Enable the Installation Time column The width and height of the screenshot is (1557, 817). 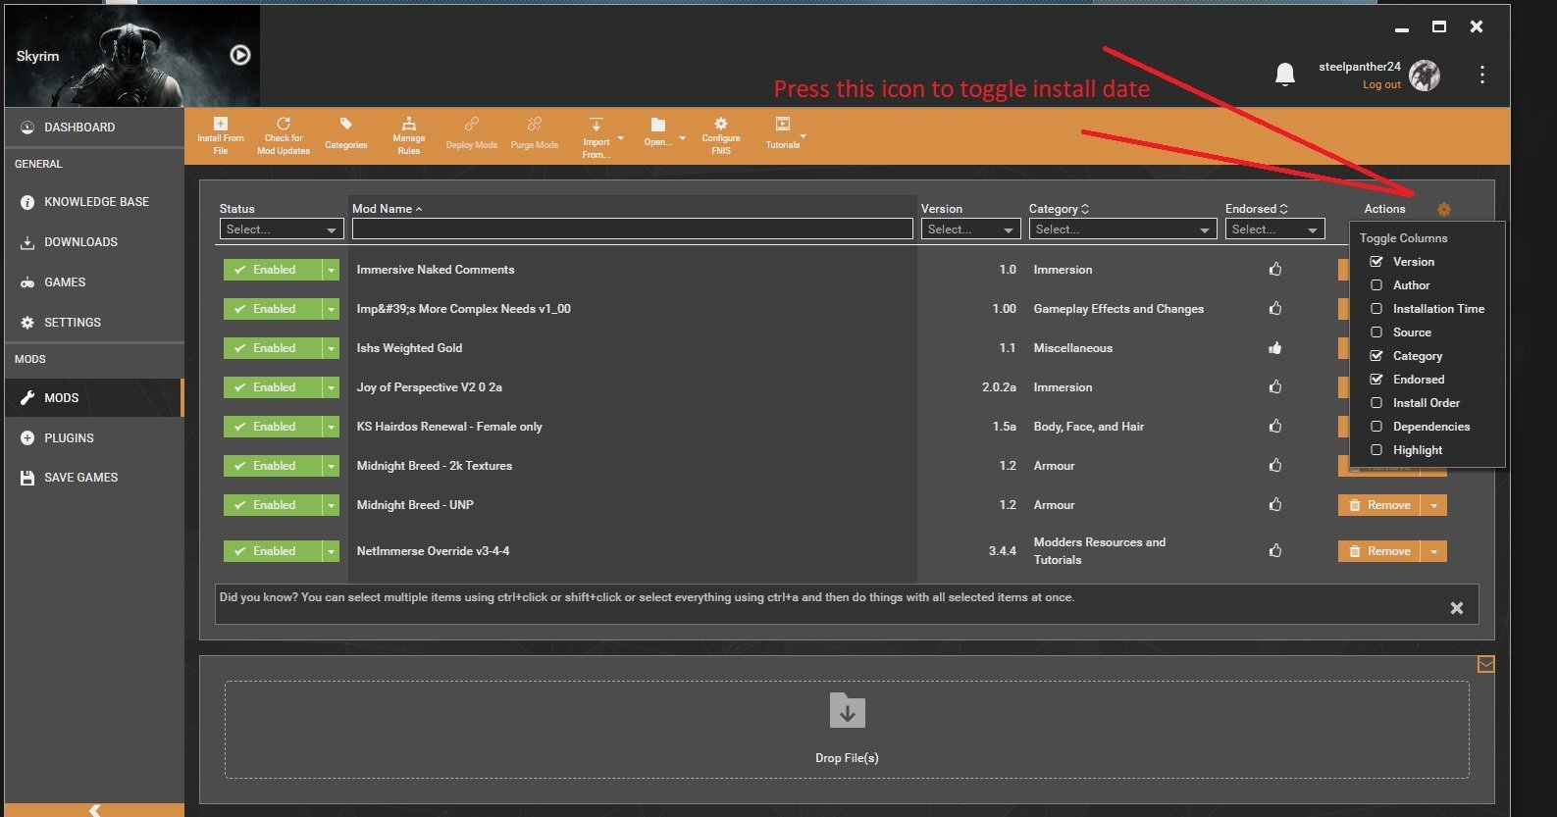[1376, 309]
